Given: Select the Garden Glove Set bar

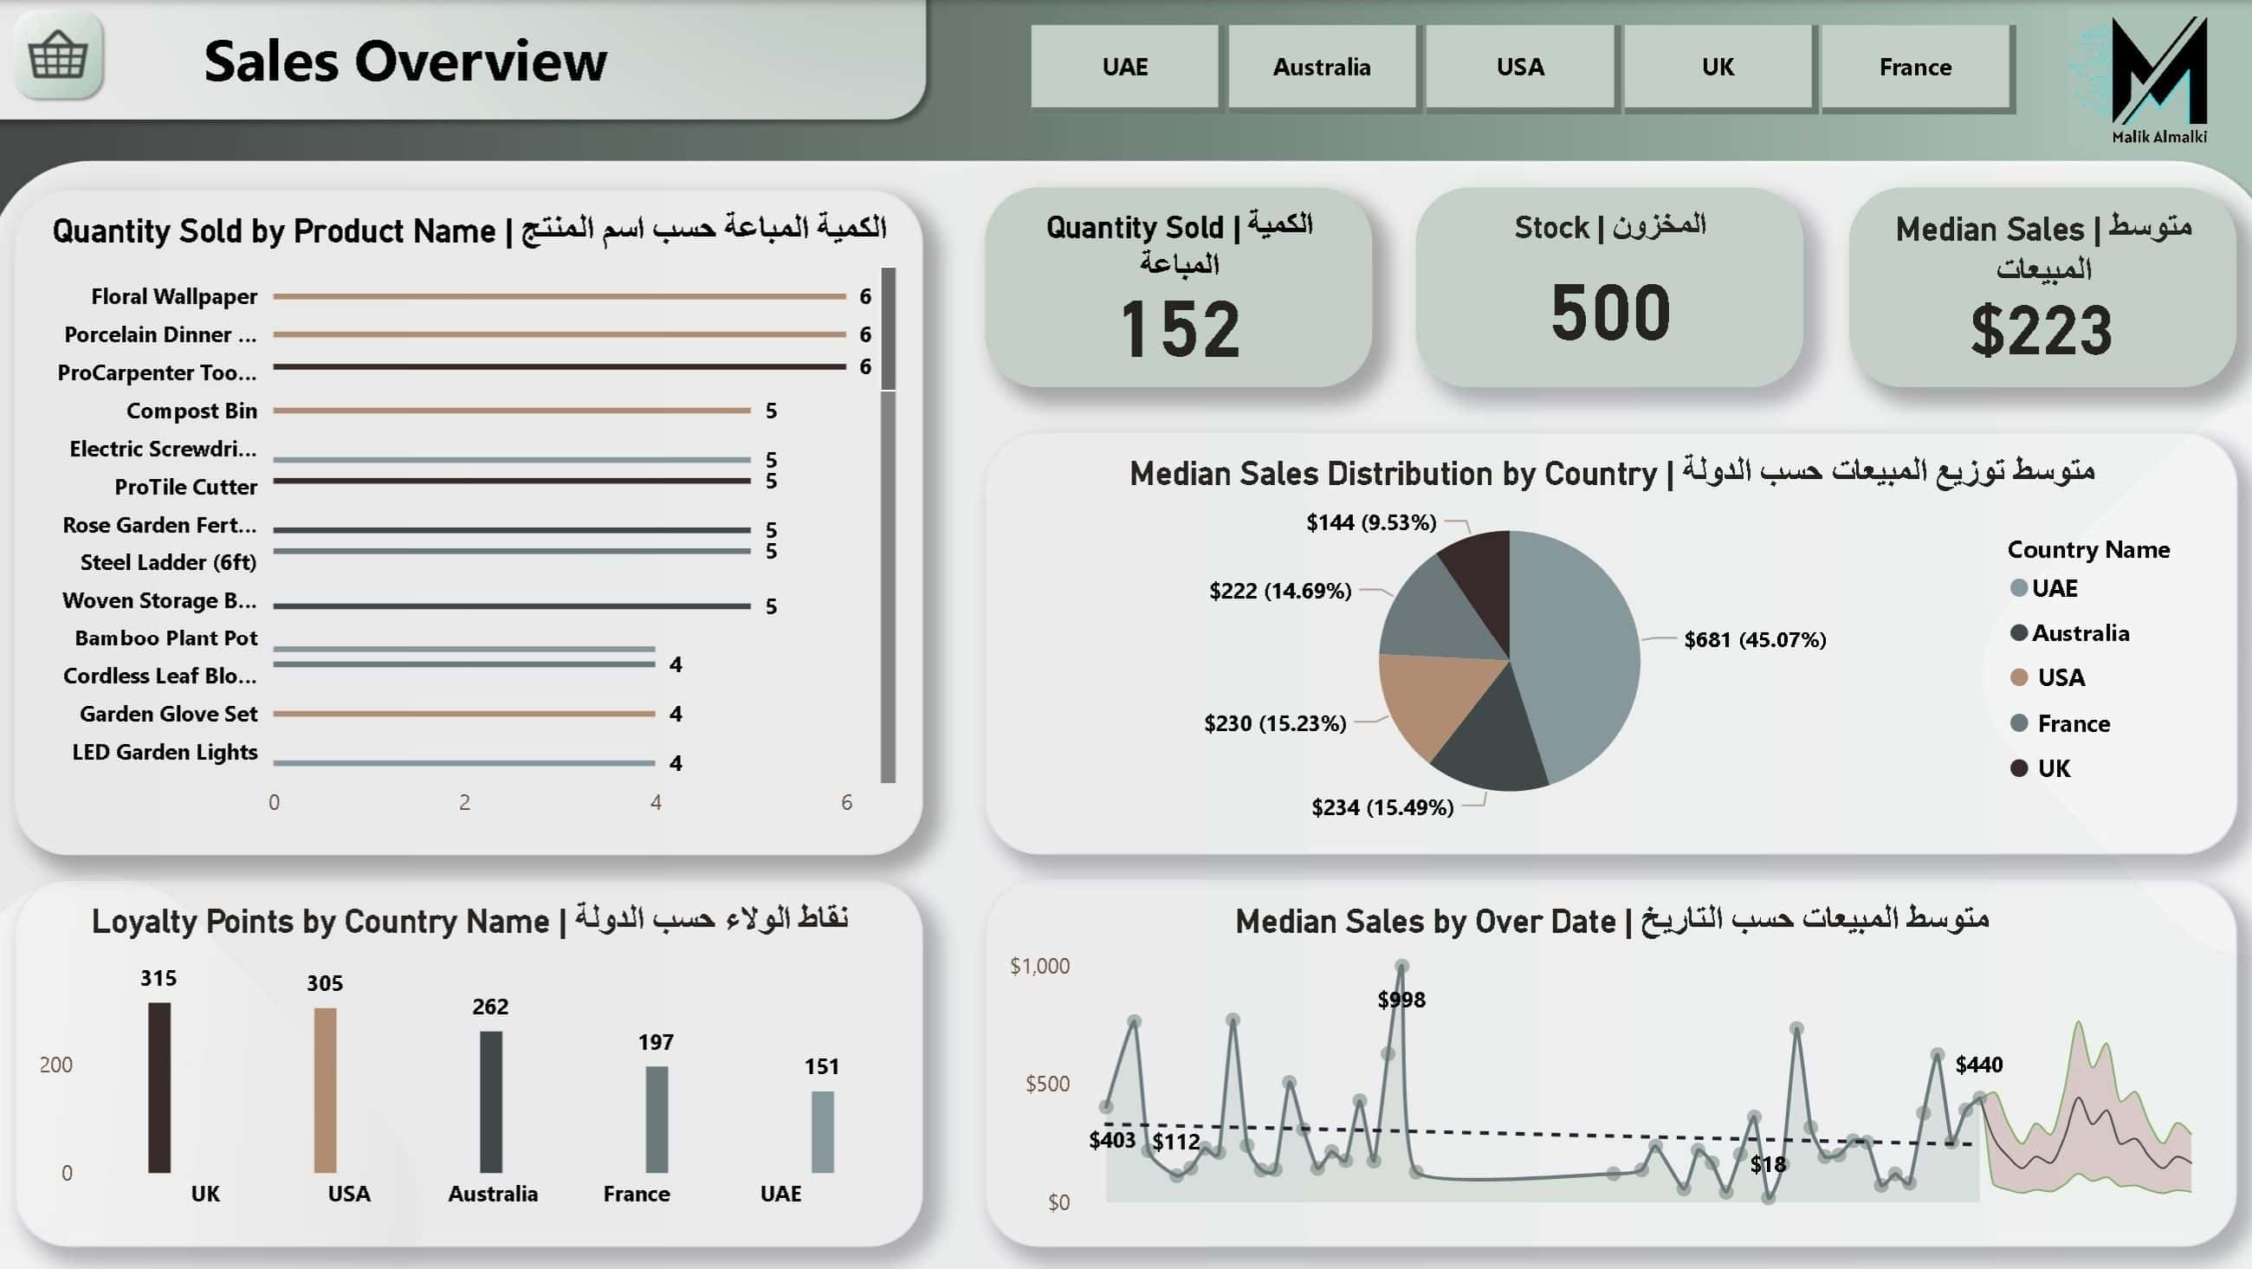Looking at the screenshot, I should pyautogui.click(x=464, y=714).
